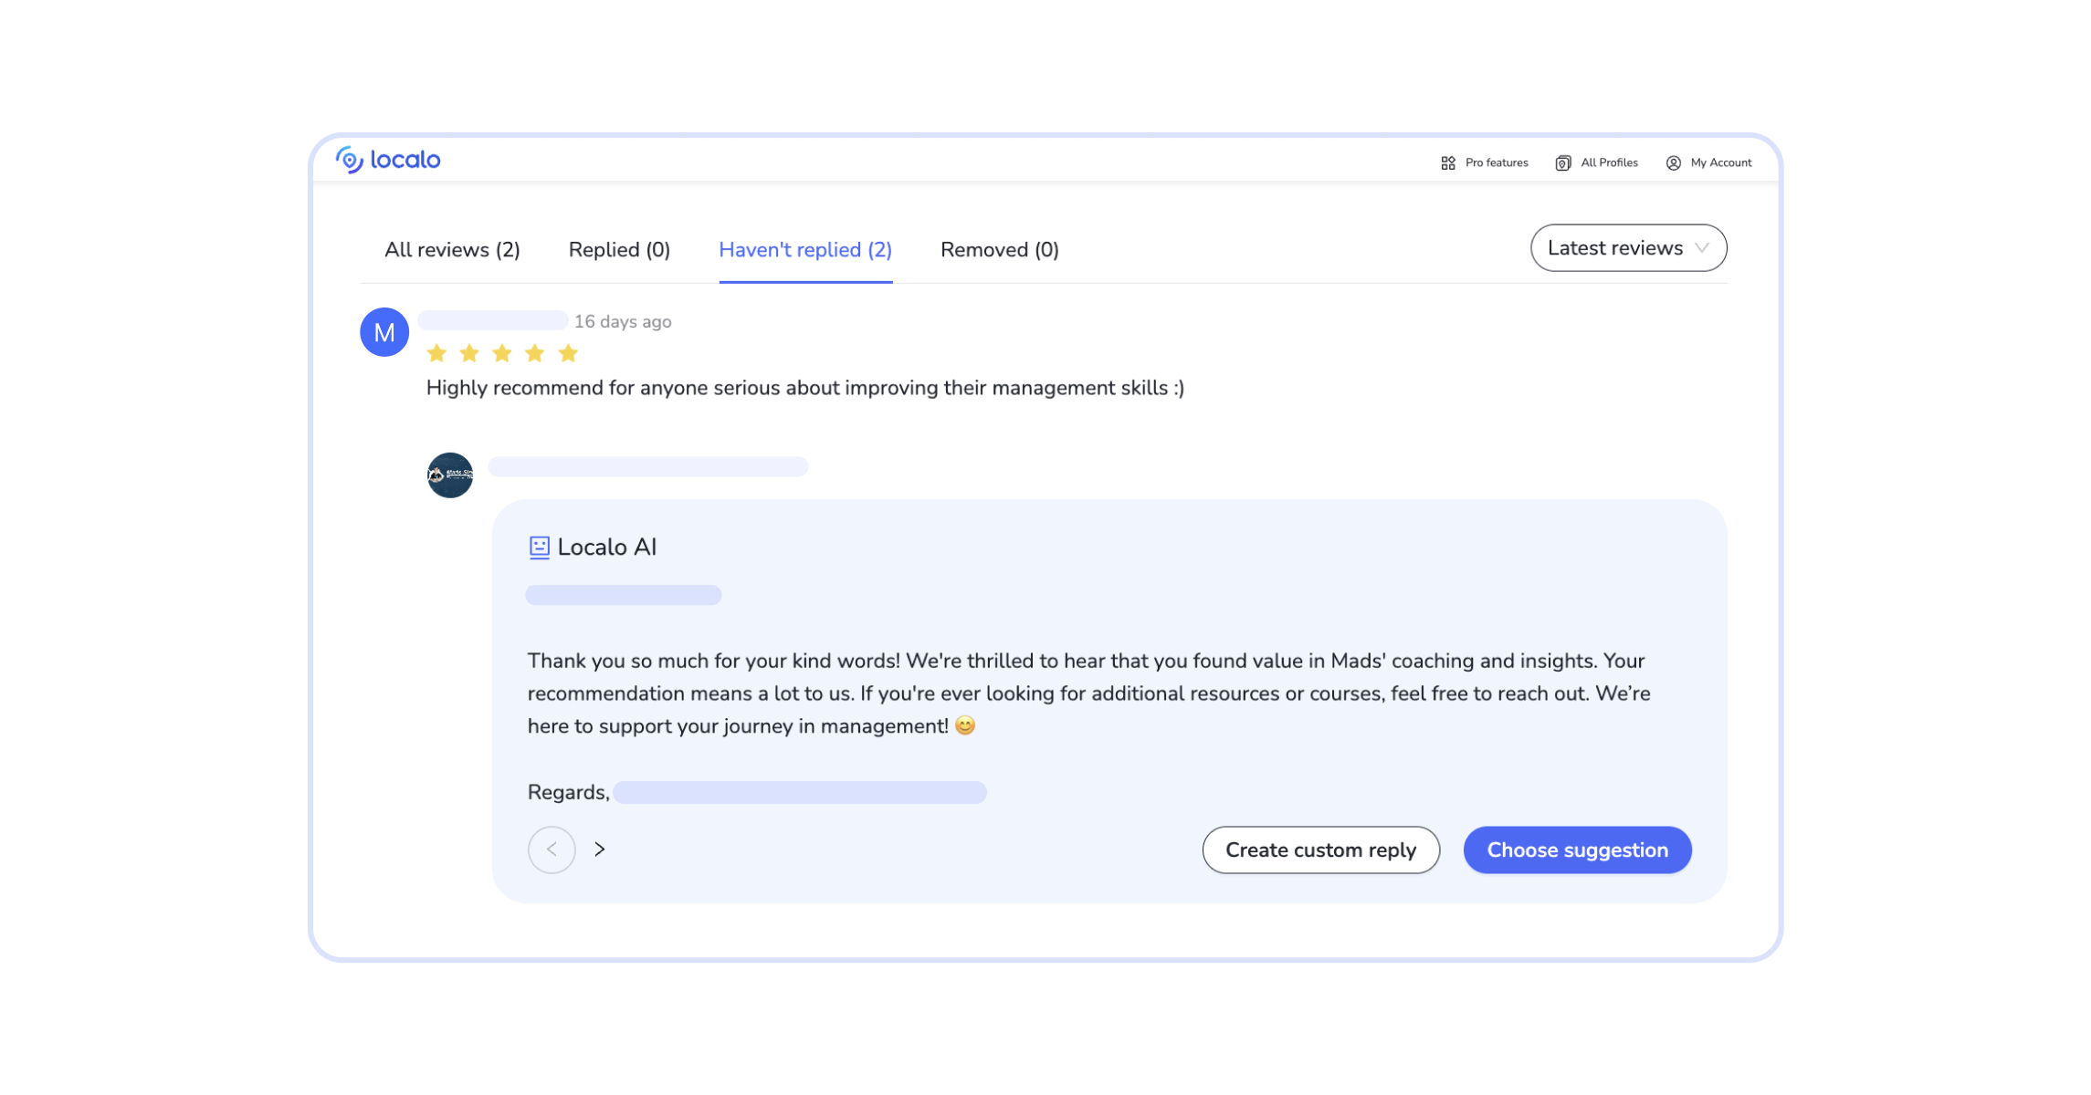The image size is (2091, 1095).
Task: Open the Latest reviews sort dropdown
Action: click(1628, 247)
